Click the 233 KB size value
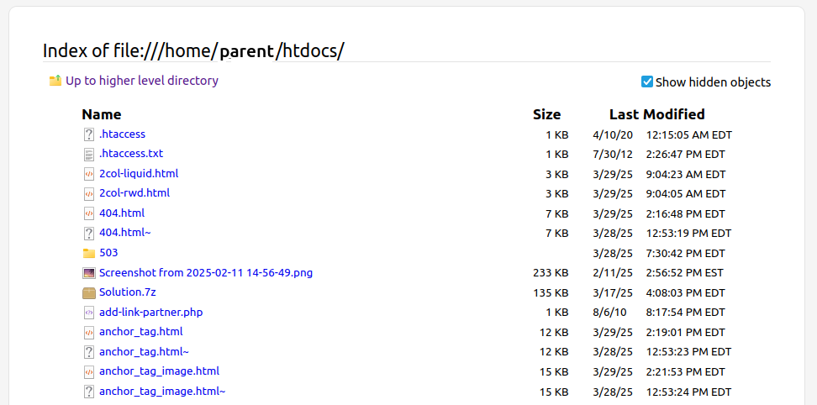 [x=551, y=273]
